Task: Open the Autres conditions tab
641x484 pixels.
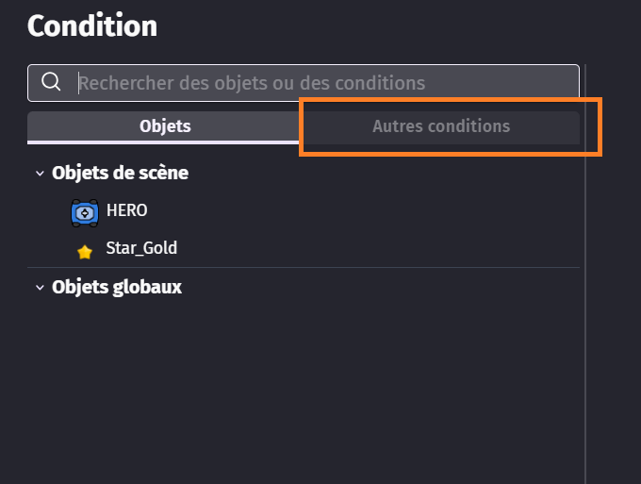Action: (441, 126)
